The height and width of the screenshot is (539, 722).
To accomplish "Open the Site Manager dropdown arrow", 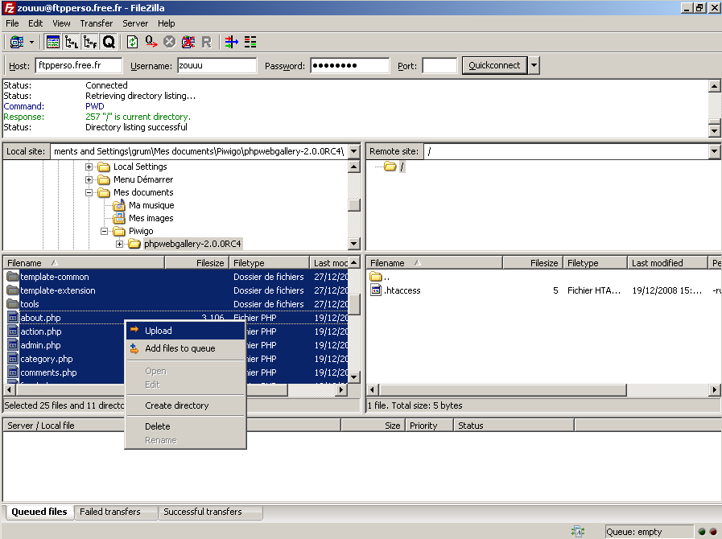I will (31, 43).
